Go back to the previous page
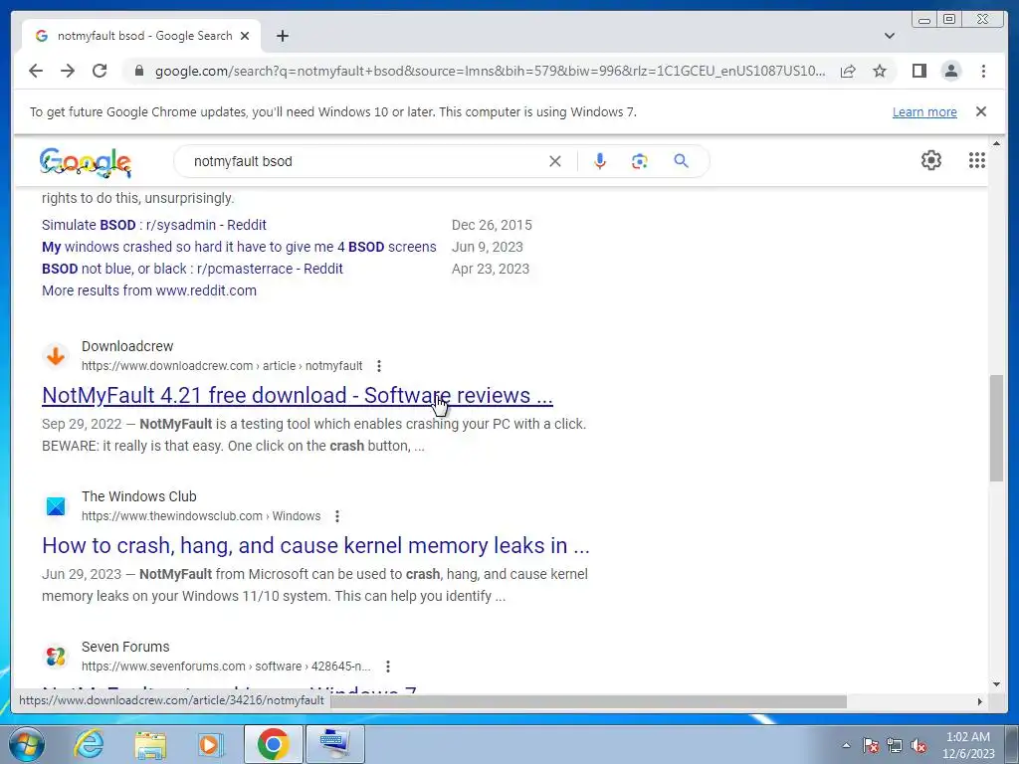 36,71
